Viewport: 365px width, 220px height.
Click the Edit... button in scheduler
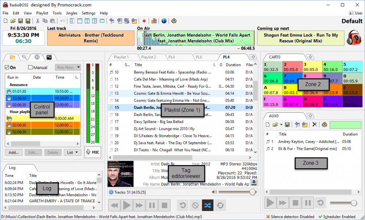point(33,153)
